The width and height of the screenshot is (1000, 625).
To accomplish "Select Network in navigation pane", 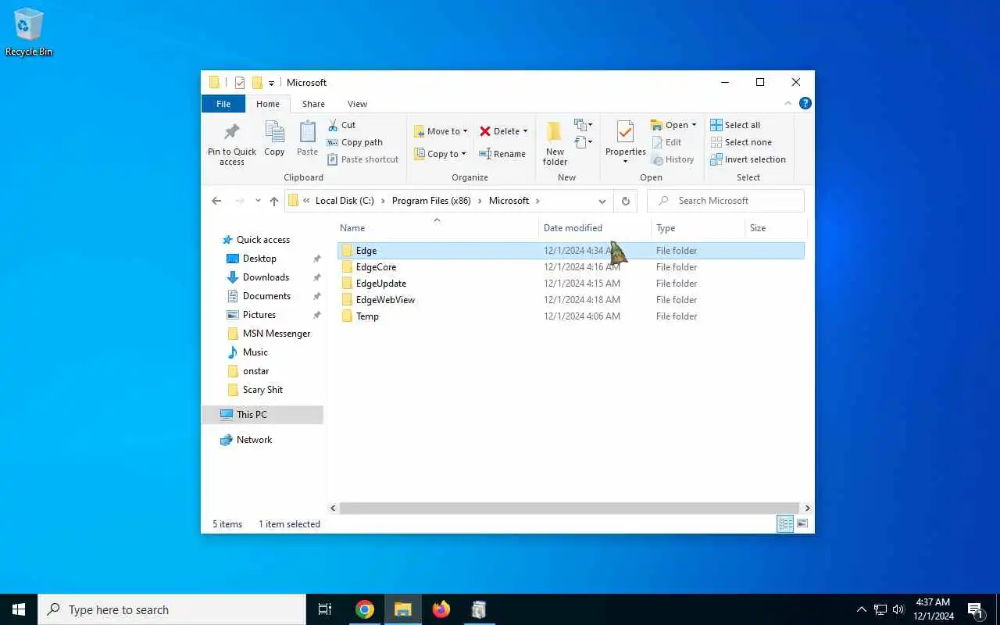I will pos(254,440).
